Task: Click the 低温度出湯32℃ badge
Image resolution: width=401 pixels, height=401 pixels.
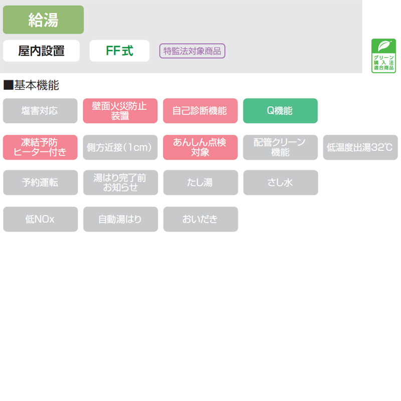Action: [x=360, y=147]
